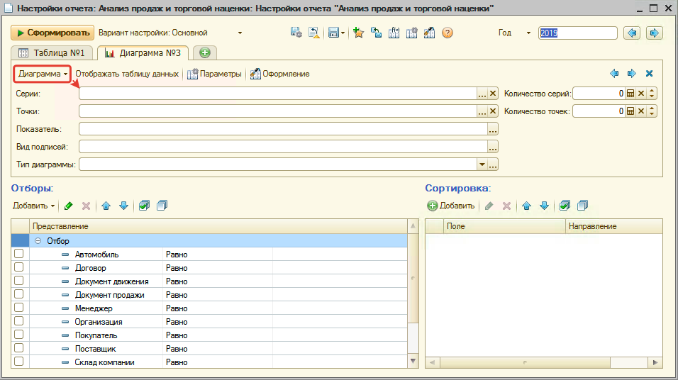Click into the Показатель input field

click(282, 129)
